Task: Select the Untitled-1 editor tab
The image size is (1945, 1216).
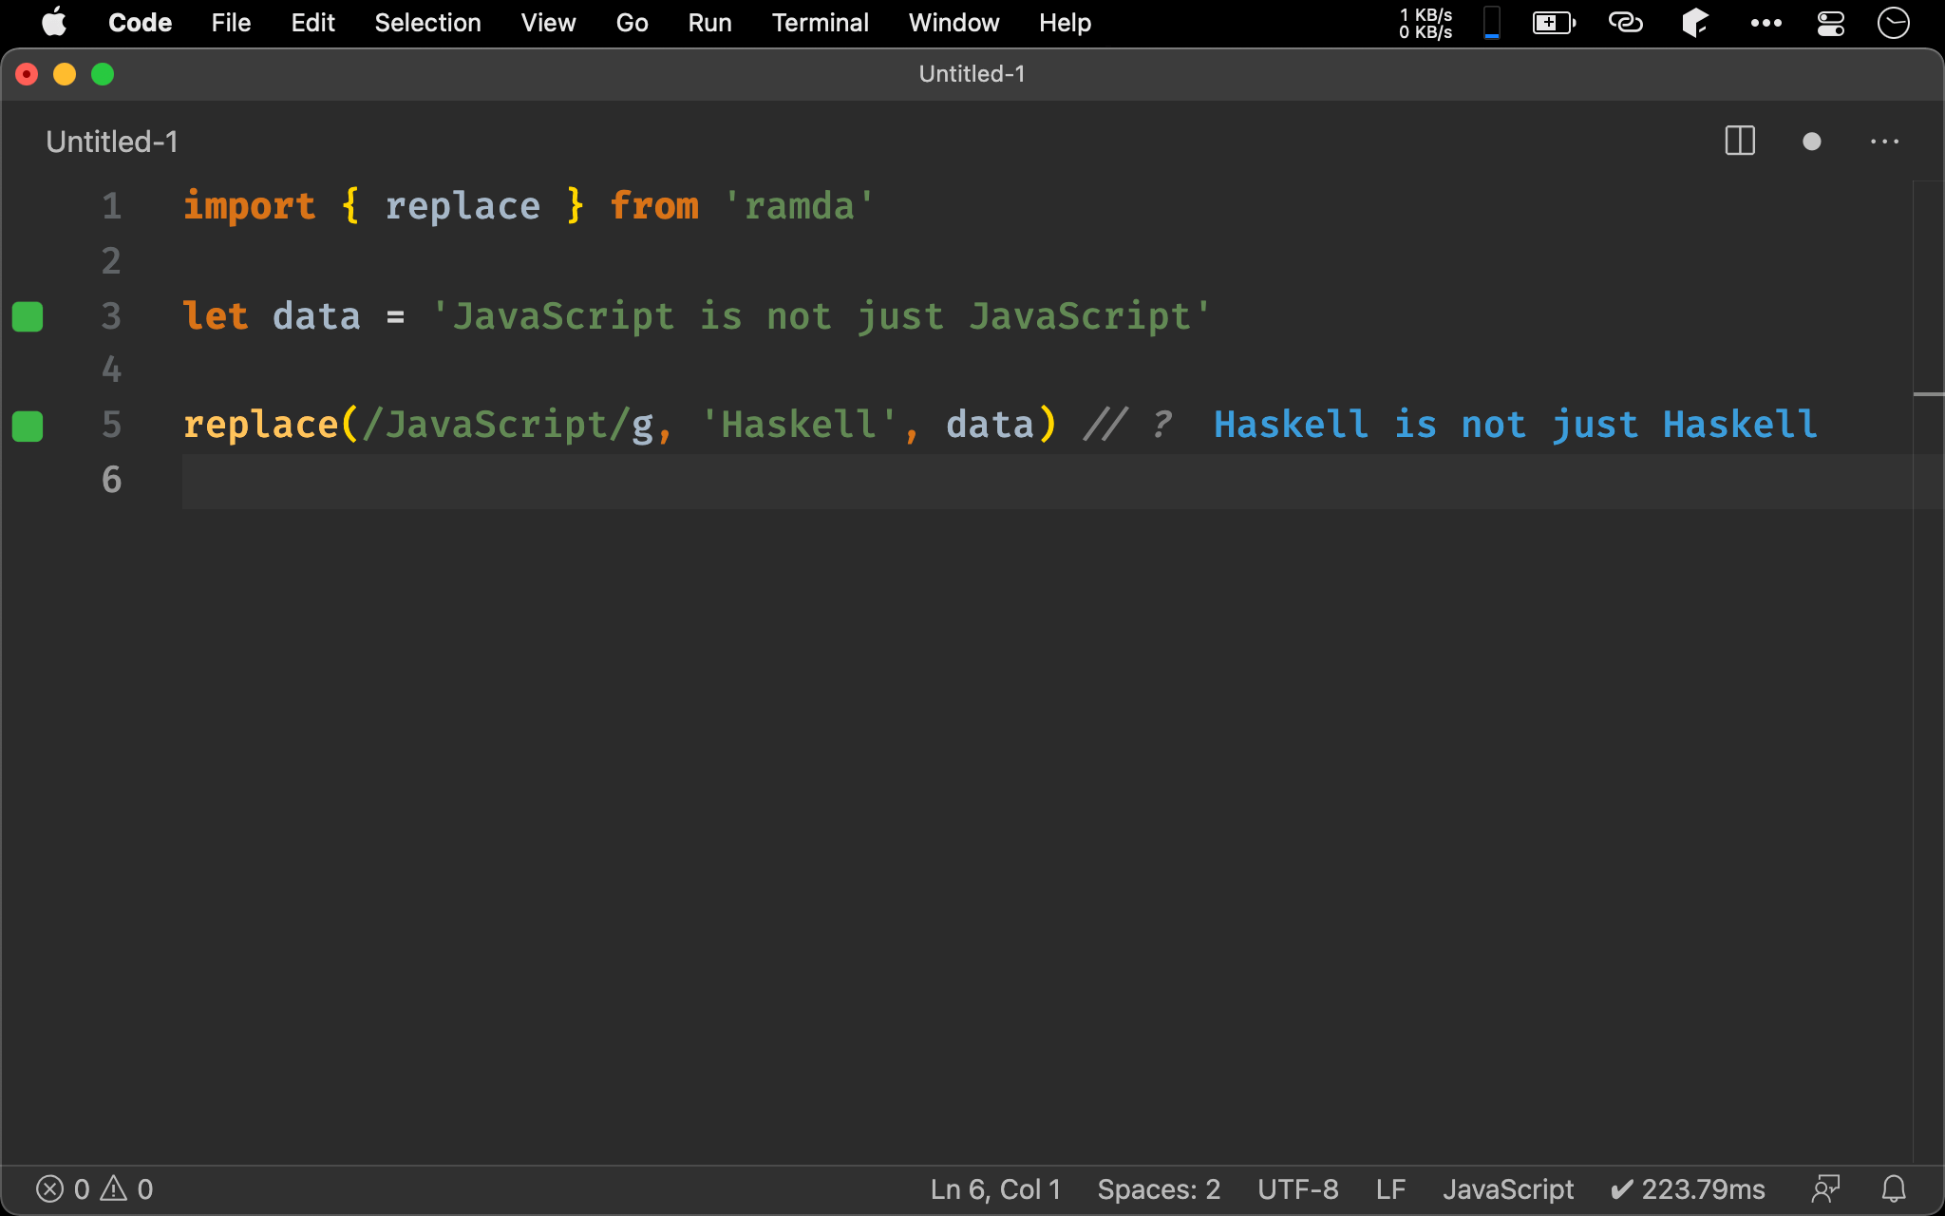Action: pos(112,142)
